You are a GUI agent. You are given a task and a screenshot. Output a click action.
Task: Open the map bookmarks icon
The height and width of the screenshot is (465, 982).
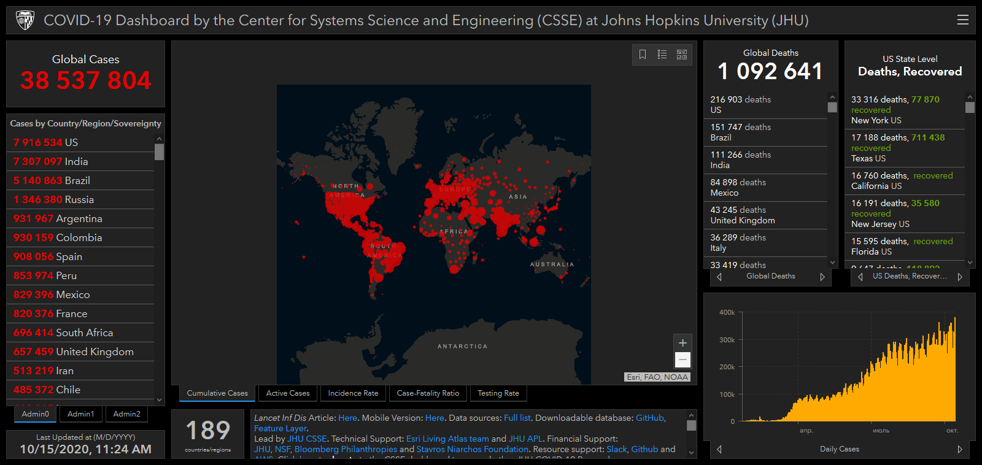[x=643, y=55]
